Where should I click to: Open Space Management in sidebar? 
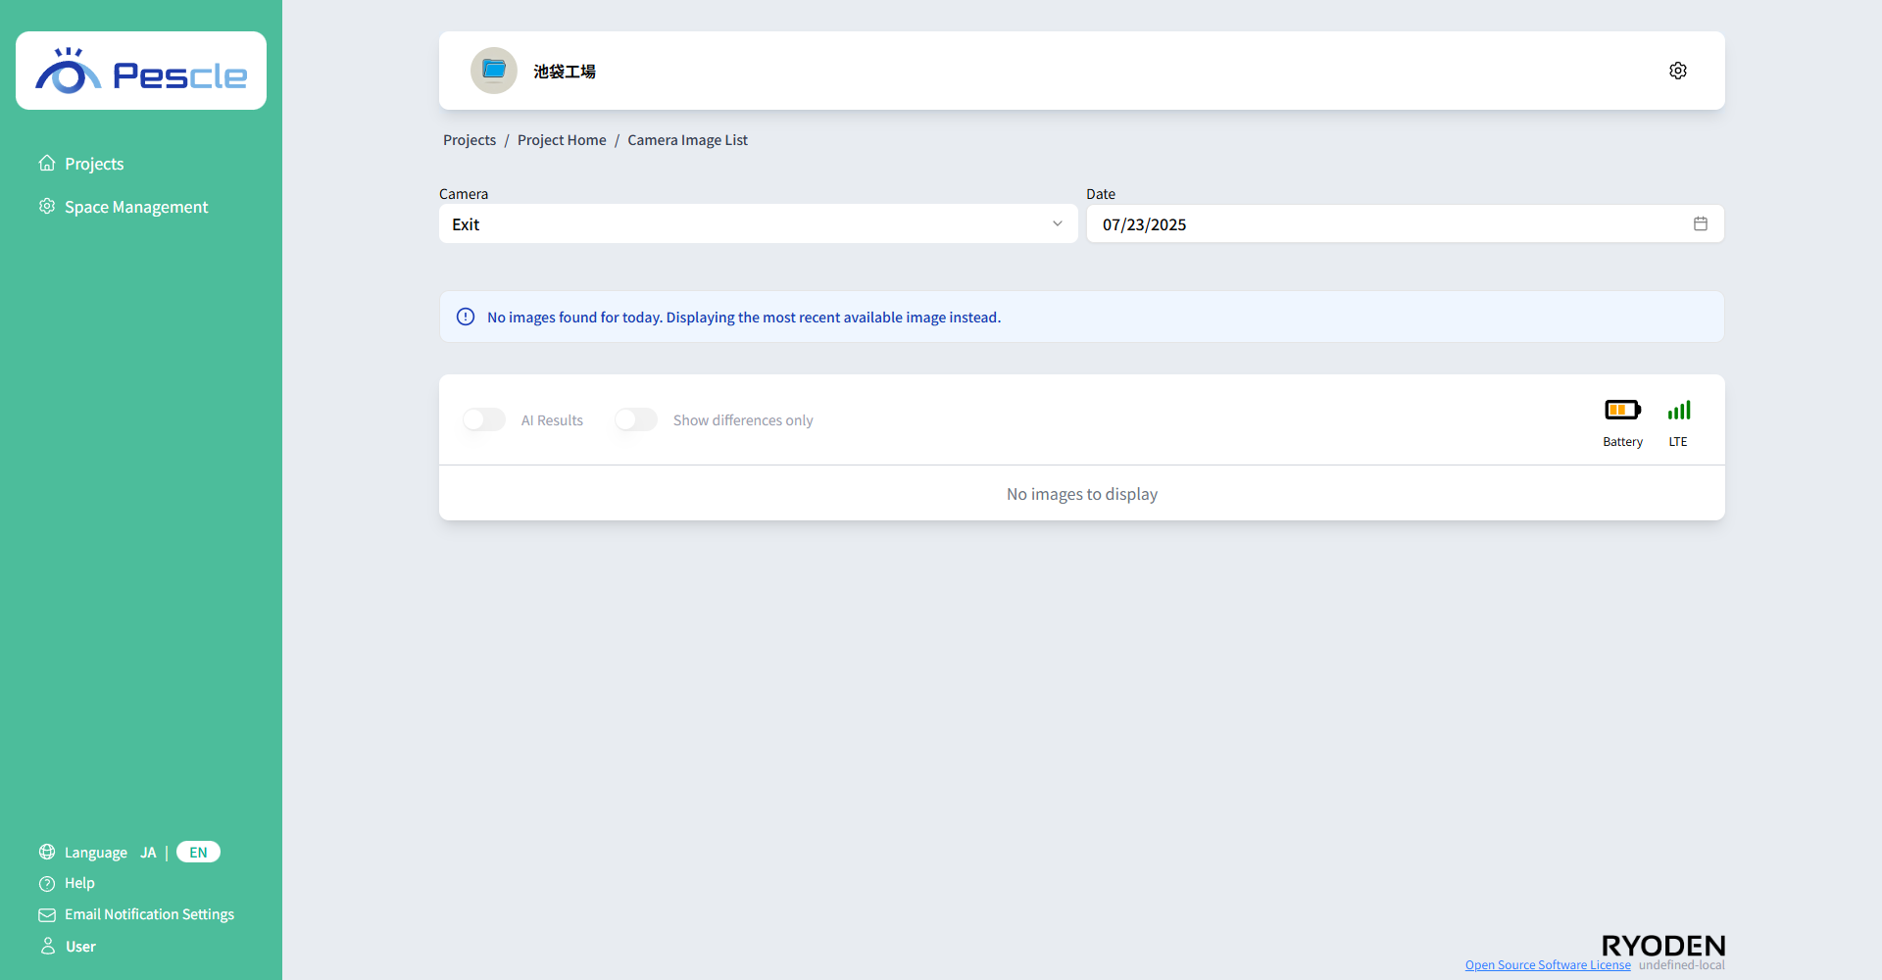coord(135,207)
